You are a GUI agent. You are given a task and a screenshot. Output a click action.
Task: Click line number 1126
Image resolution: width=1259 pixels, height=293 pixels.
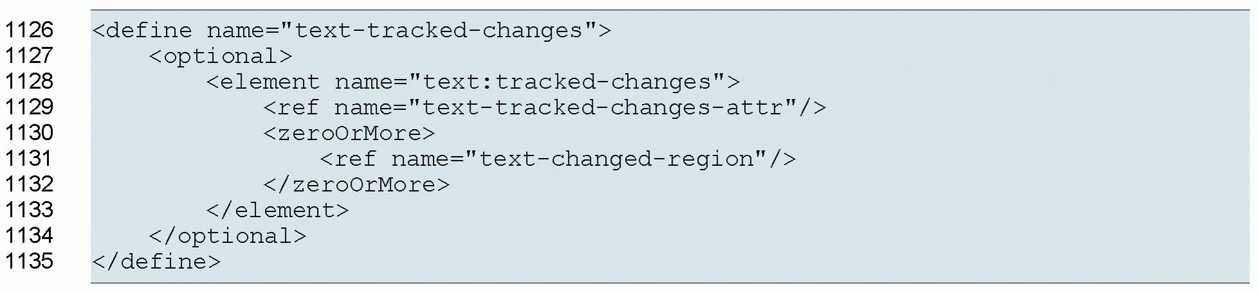coord(29,30)
